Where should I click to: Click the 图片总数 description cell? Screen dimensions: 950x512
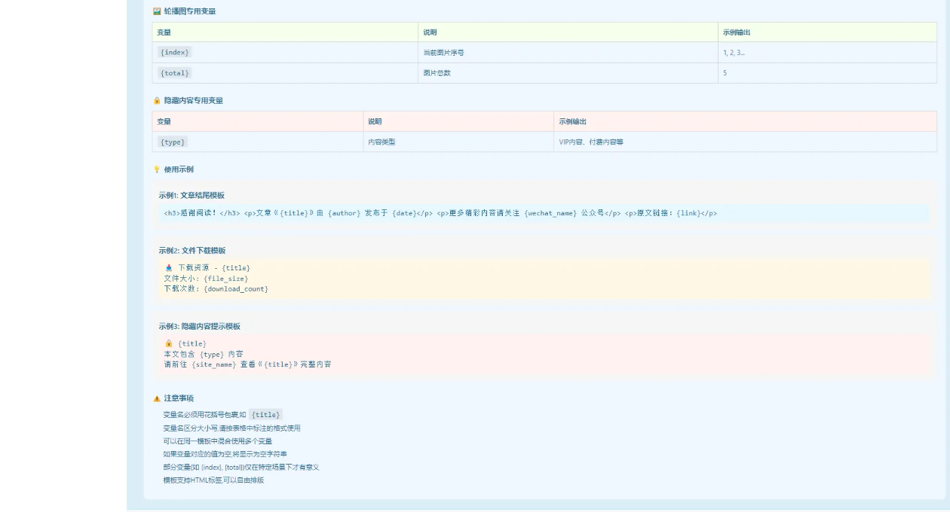[568, 73]
